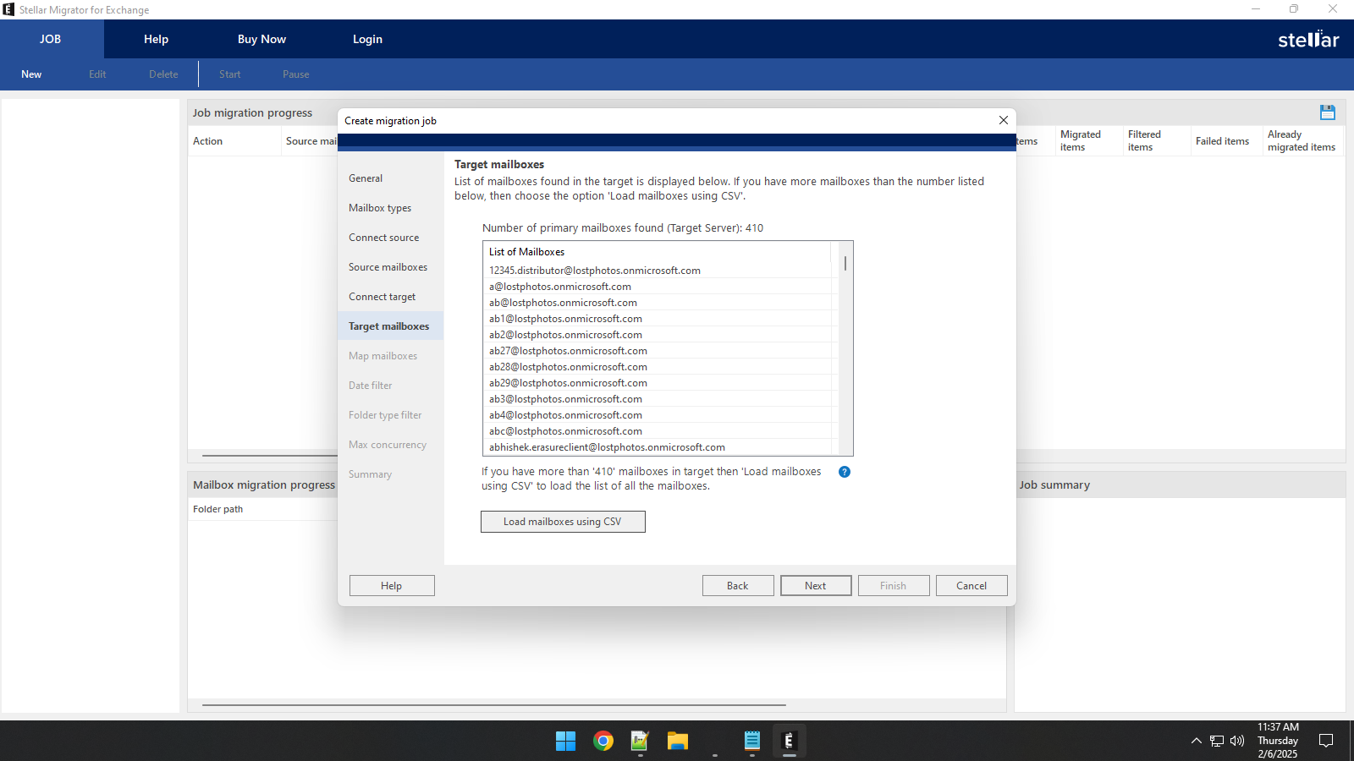This screenshot has height=761, width=1354.
Task: Select Target mailboxes step
Action: (x=390, y=326)
